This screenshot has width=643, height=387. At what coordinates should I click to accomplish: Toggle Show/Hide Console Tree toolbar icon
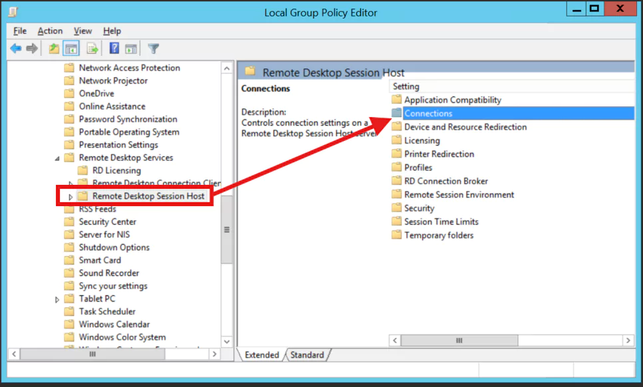71,49
